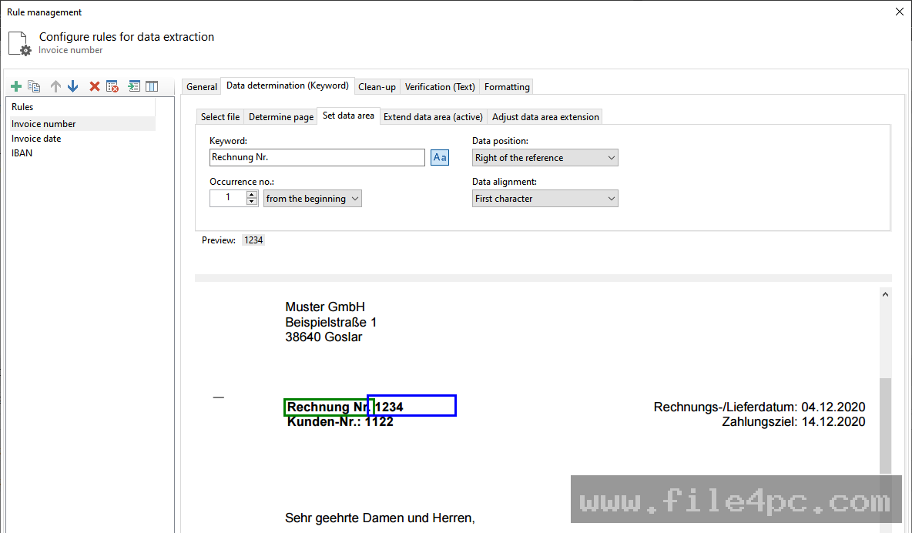Screen dimensions: 912x533
Task: Toggle case sensitivity with the Aa button
Action: coord(440,158)
